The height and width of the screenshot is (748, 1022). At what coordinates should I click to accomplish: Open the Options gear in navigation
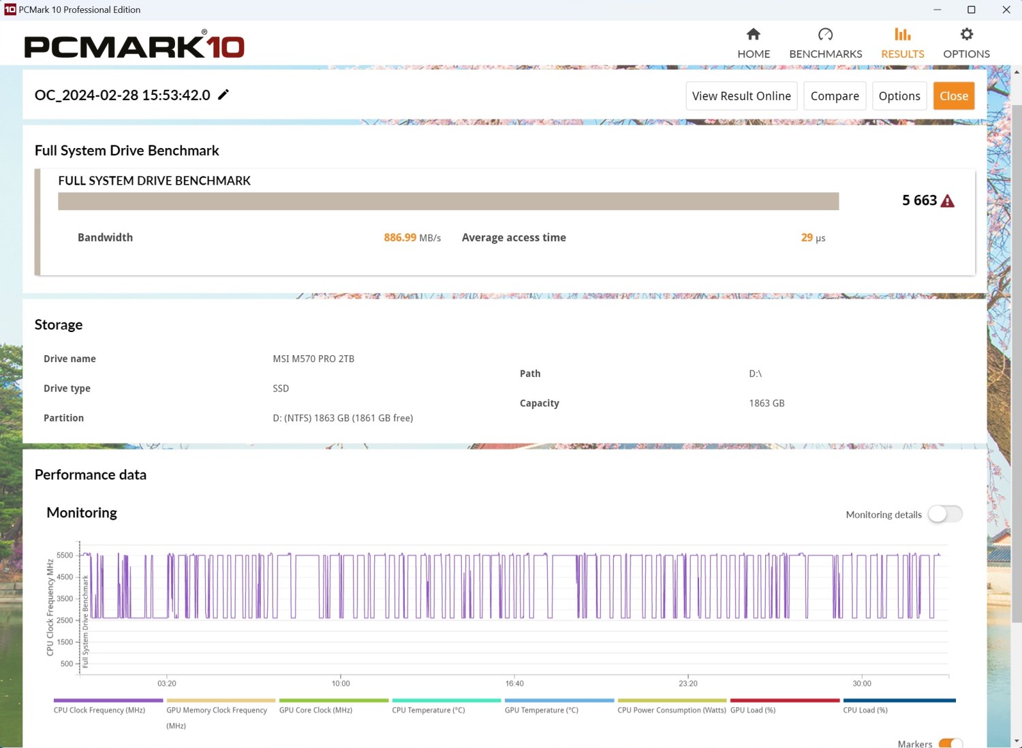tap(966, 43)
